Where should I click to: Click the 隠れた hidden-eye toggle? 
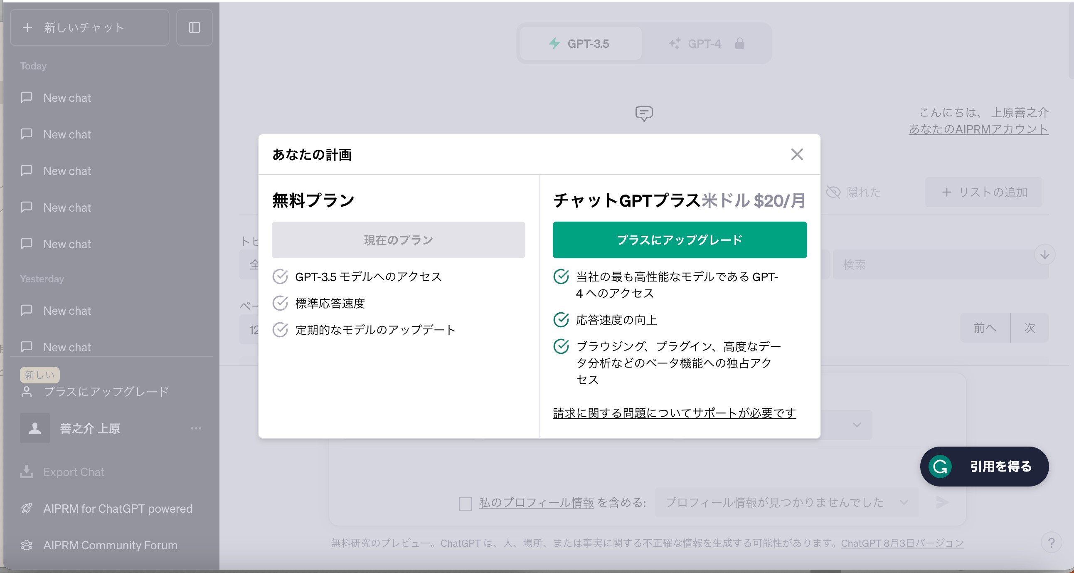(x=853, y=192)
